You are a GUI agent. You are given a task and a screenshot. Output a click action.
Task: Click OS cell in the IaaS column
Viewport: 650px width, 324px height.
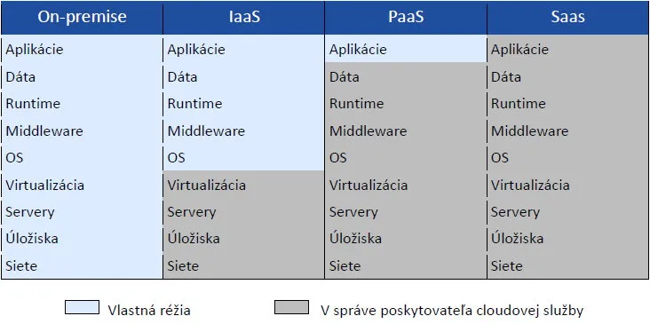pos(243,157)
